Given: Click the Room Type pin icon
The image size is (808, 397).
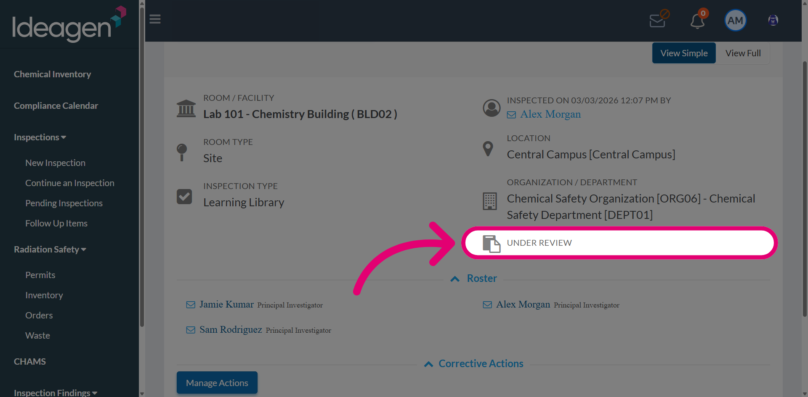Looking at the screenshot, I should (182, 152).
